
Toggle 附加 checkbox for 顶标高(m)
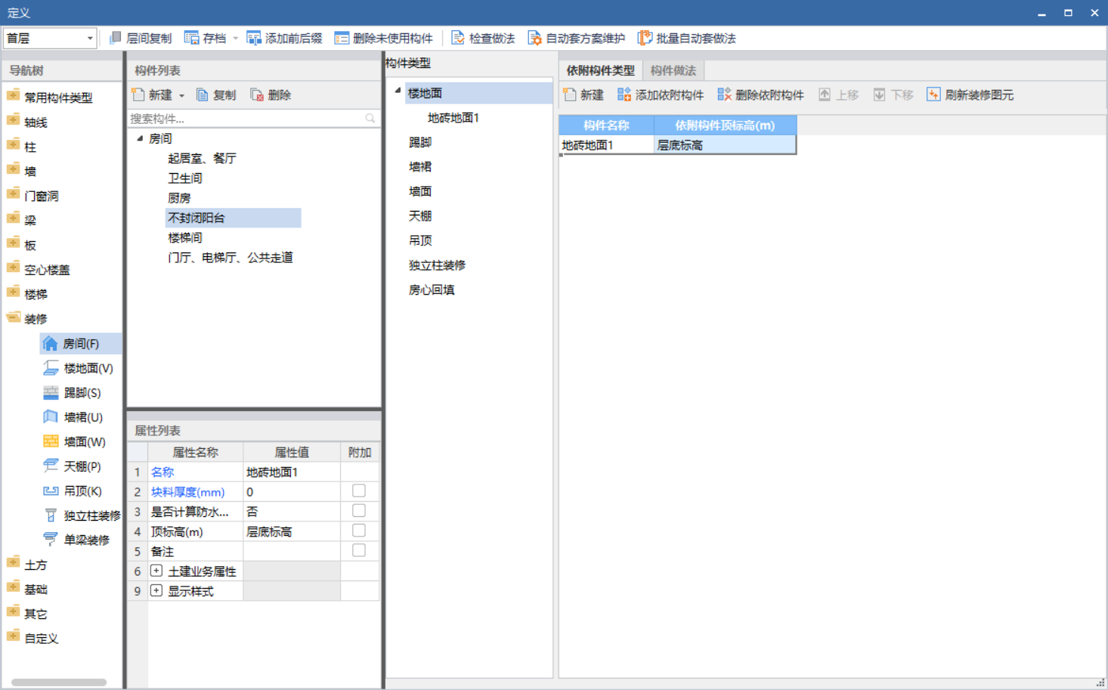click(x=359, y=531)
